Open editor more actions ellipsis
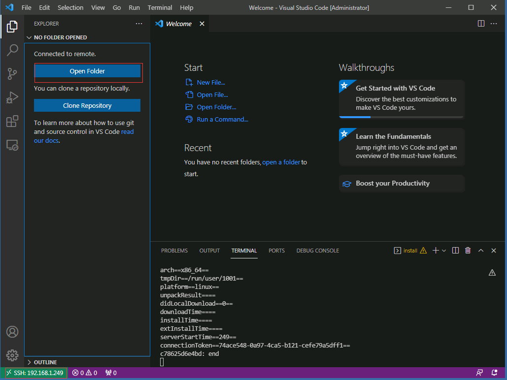Image resolution: width=507 pixels, height=380 pixels. 493,24
